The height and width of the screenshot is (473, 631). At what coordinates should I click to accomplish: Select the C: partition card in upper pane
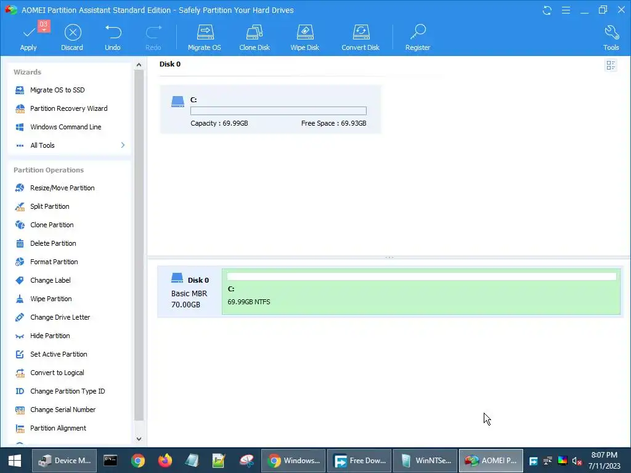271,110
